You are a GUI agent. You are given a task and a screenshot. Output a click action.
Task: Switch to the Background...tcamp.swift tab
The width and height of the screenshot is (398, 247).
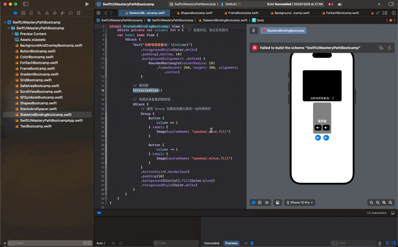tap(290, 13)
